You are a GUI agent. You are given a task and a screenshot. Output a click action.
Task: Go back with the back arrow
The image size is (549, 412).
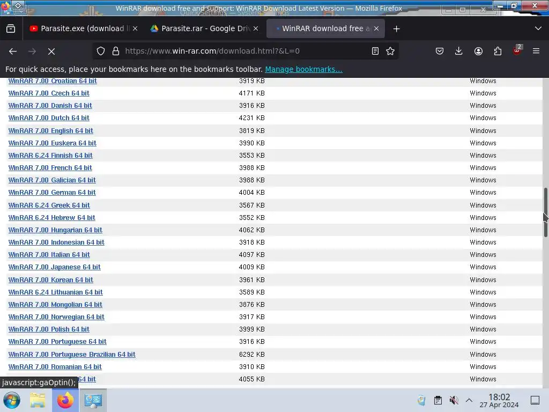point(13,51)
